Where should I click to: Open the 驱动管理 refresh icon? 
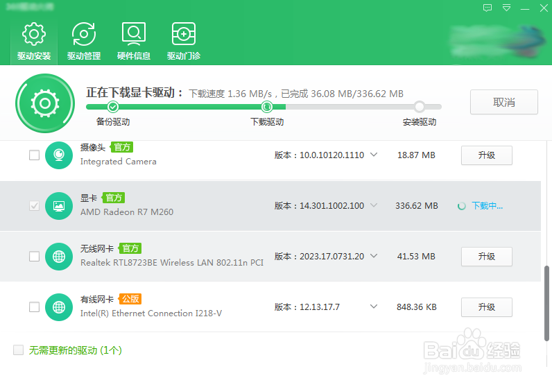[84, 34]
